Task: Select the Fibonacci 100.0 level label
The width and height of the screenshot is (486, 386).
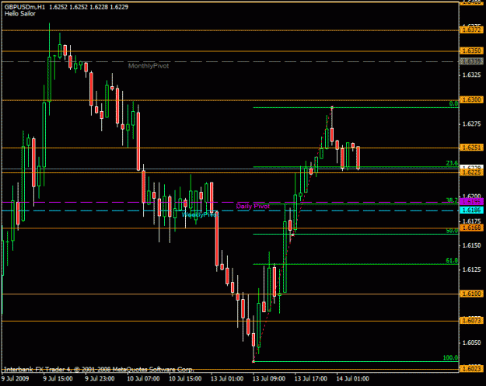Action: pos(450,358)
